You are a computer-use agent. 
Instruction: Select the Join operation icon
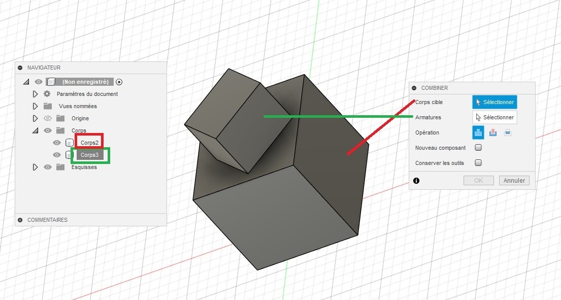point(478,132)
